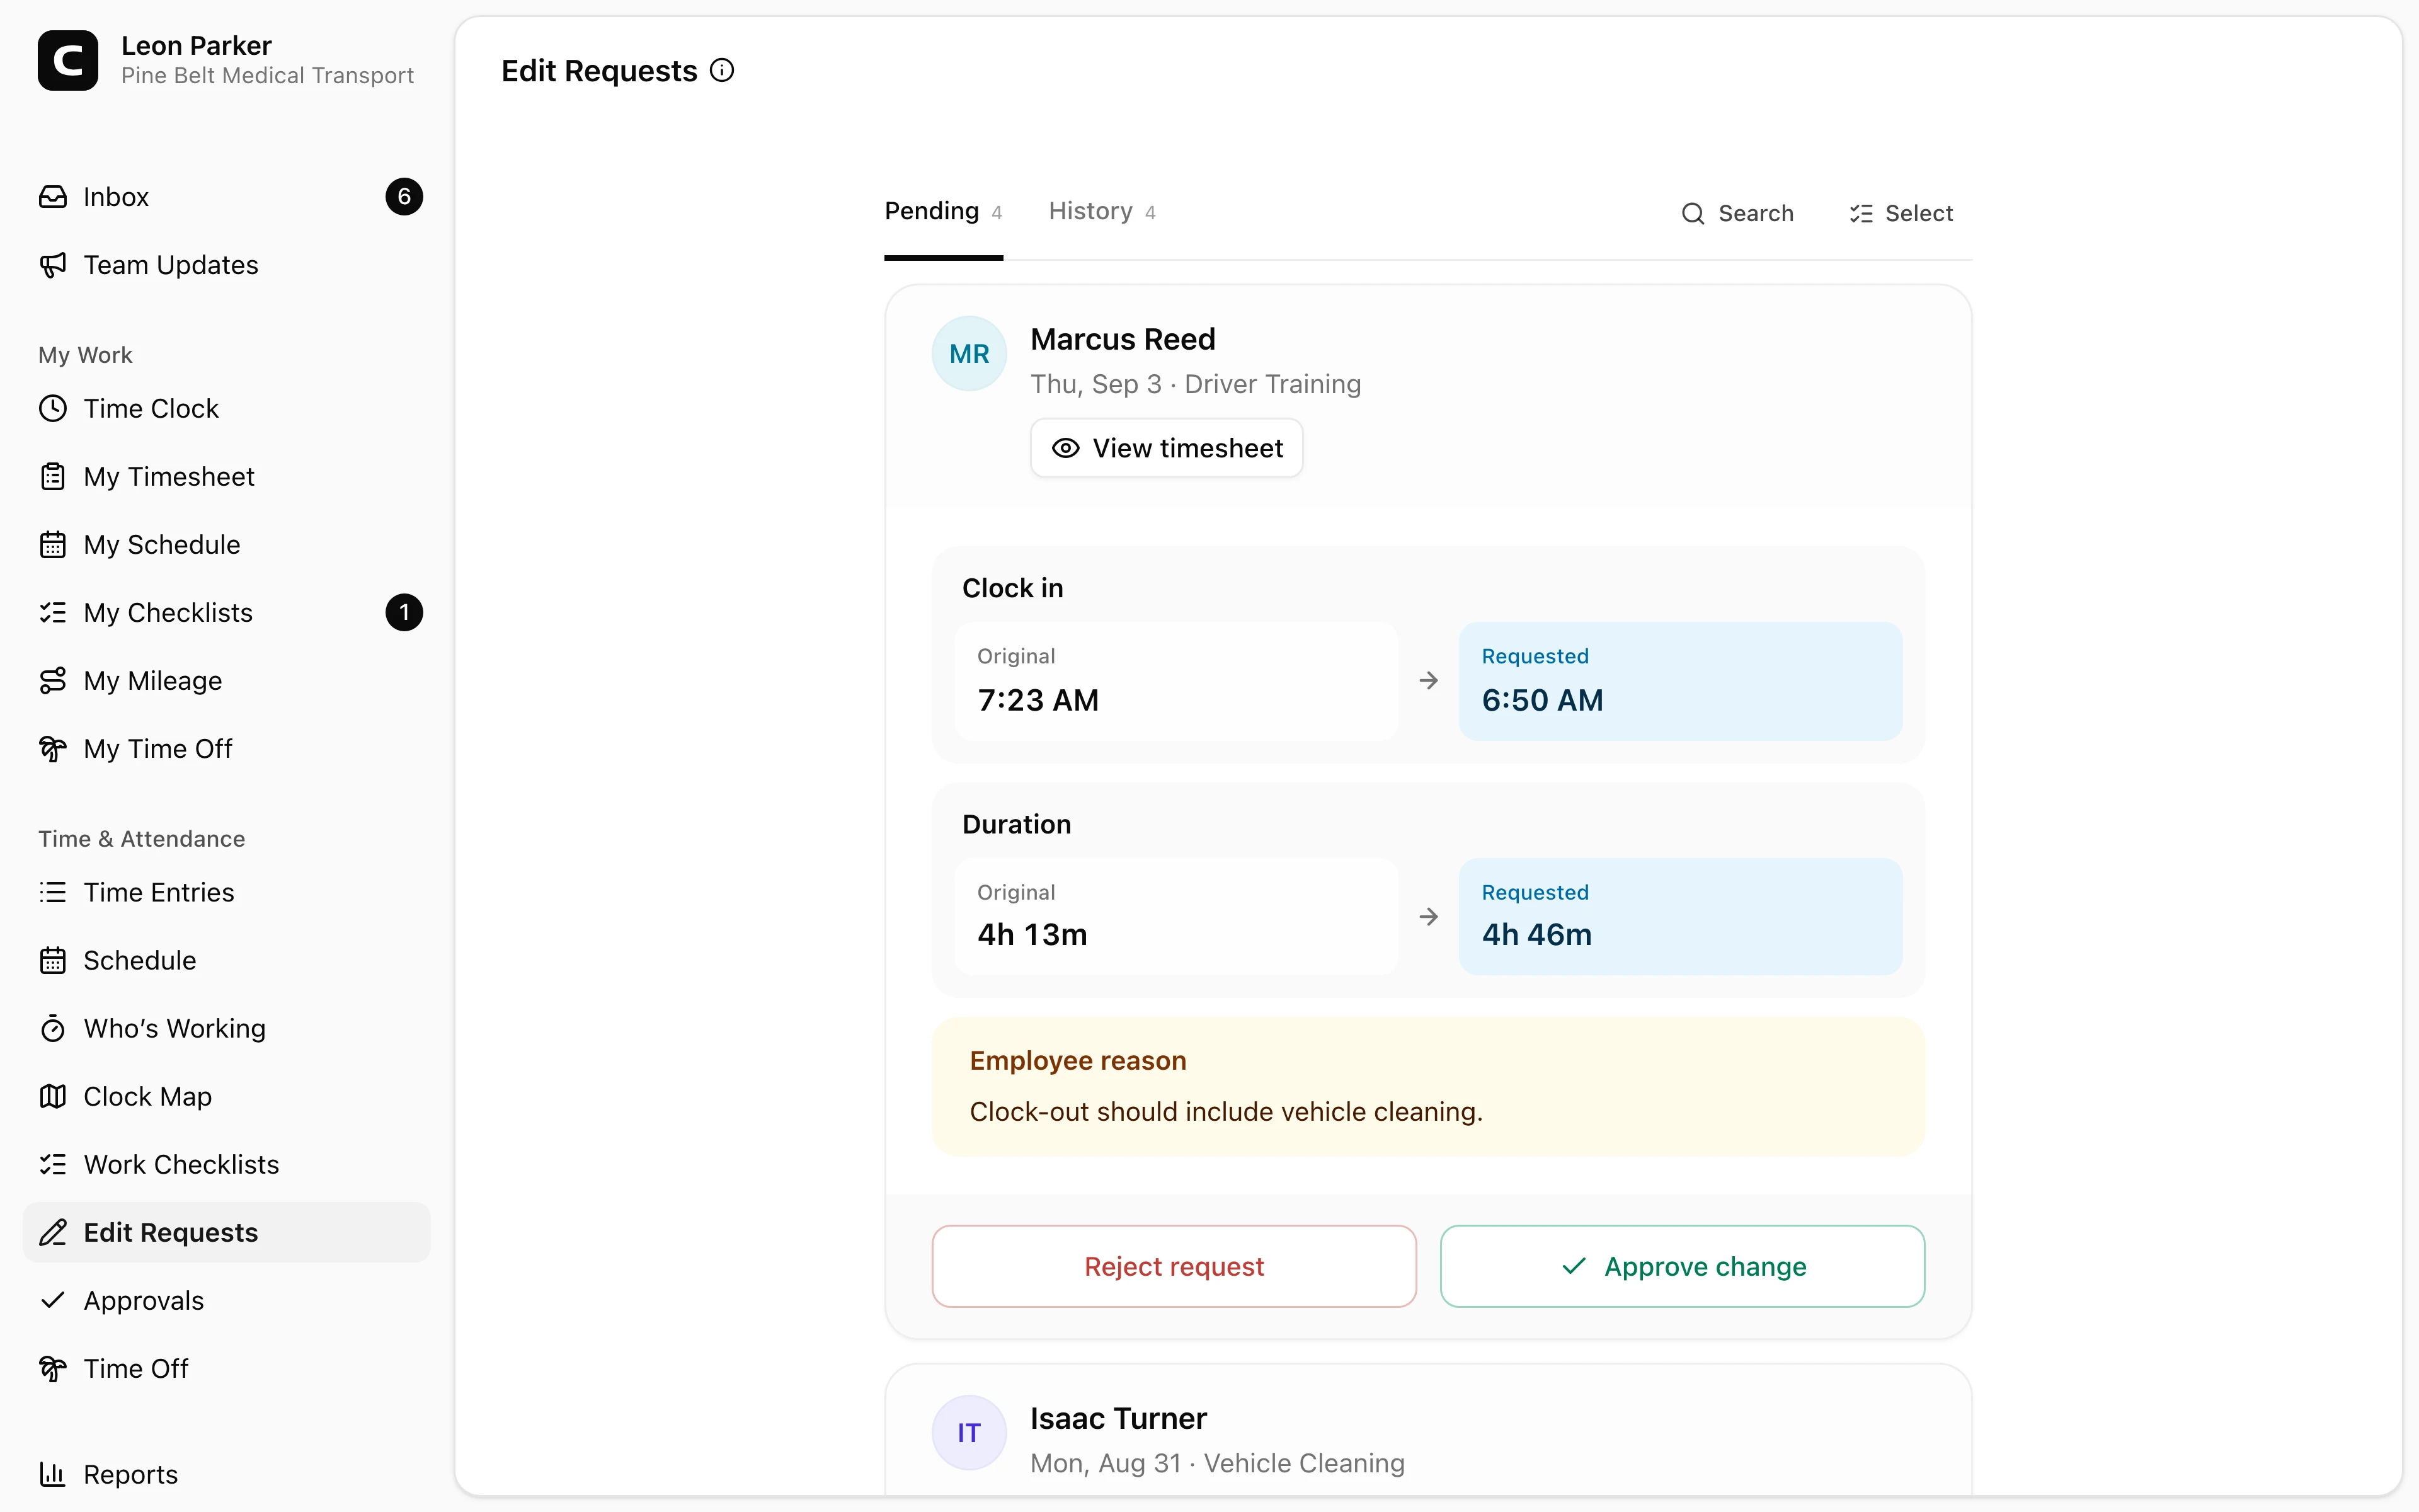Open My Time Off
The width and height of the screenshot is (2419, 1512).
pyautogui.click(x=227, y=749)
